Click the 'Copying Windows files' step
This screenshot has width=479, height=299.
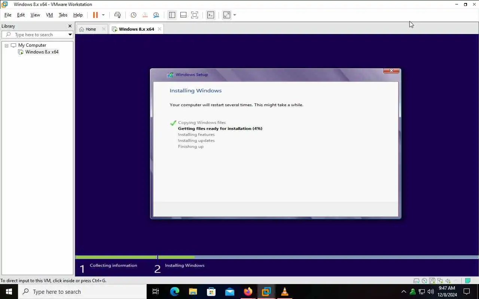pyautogui.click(x=202, y=123)
